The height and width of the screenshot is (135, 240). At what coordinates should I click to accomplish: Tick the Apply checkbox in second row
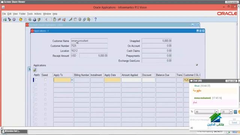click(x=36, y=84)
